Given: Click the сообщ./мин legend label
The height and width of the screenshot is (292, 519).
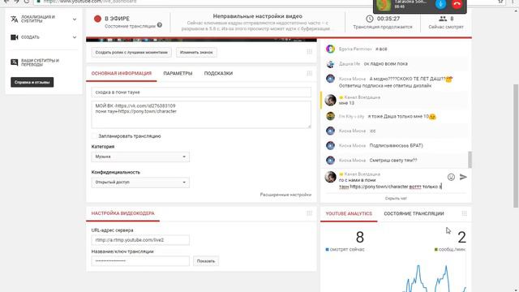Looking at the screenshot, I should [x=452, y=249].
